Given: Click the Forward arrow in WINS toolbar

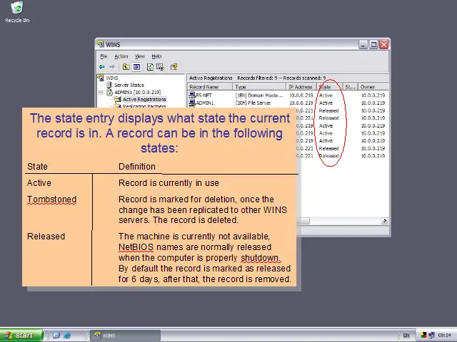Looking at the screenshot, I should (x=111, y=67).
